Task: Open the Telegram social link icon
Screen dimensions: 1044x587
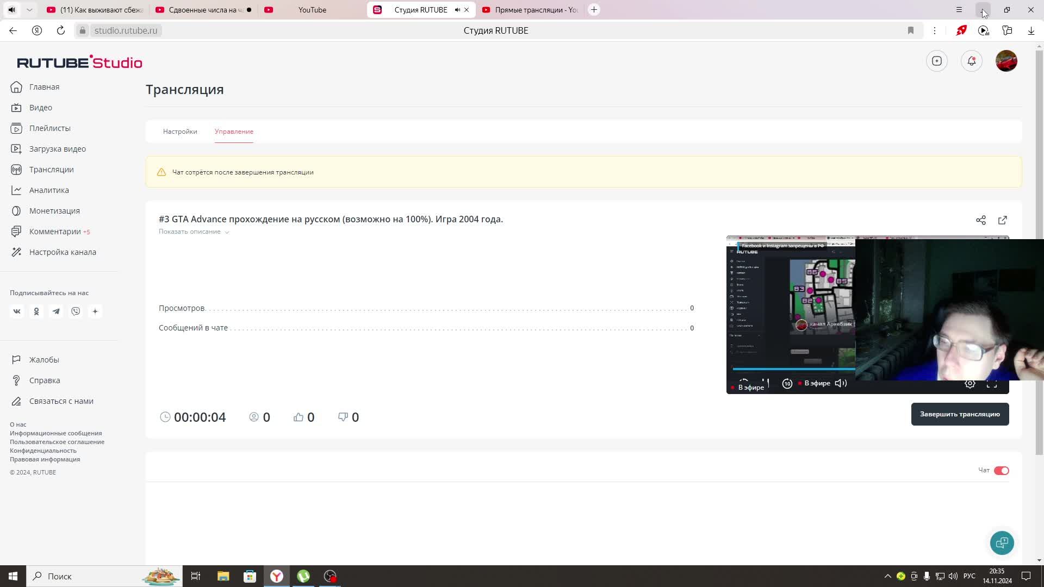Action: [56, 311]
